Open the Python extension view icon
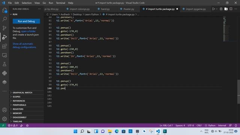The width and height of the screenshot is (240, 135). [4, 73]
